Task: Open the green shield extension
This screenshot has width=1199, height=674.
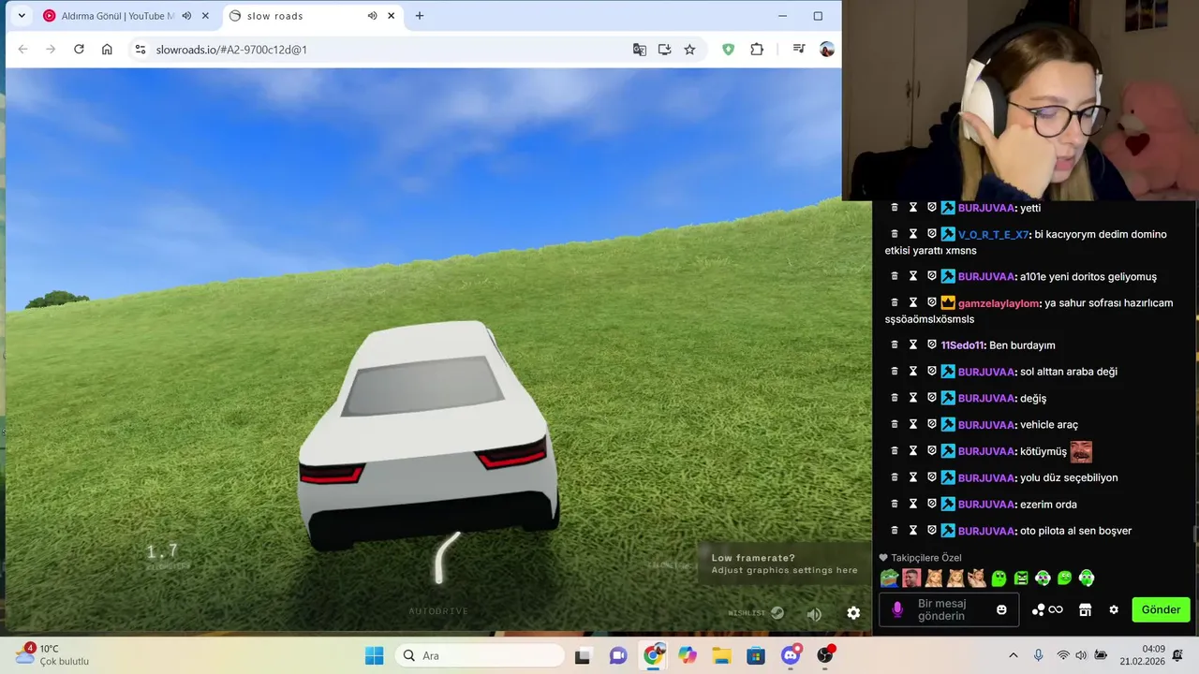Action: 728,50
